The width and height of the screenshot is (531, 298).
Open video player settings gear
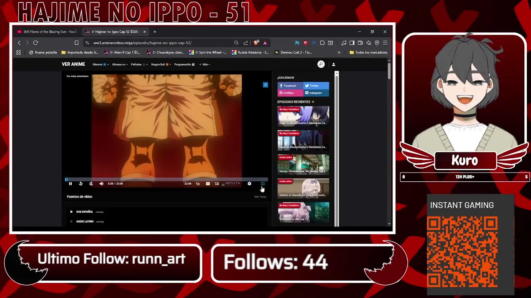click(x=249, y=184)
